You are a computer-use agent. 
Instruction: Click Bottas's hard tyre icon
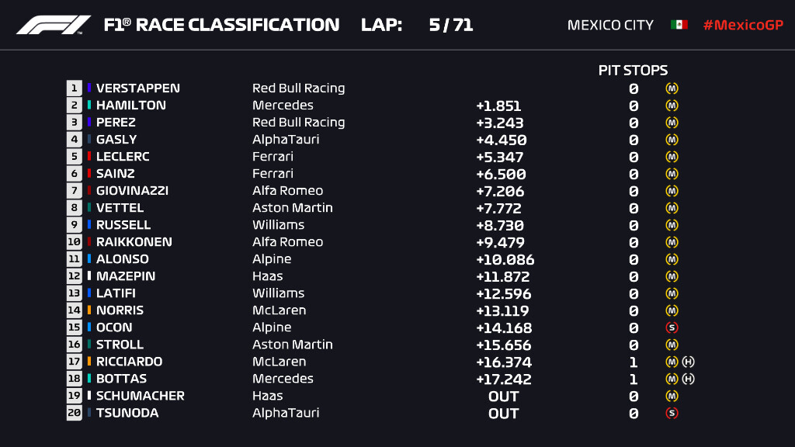688,379
